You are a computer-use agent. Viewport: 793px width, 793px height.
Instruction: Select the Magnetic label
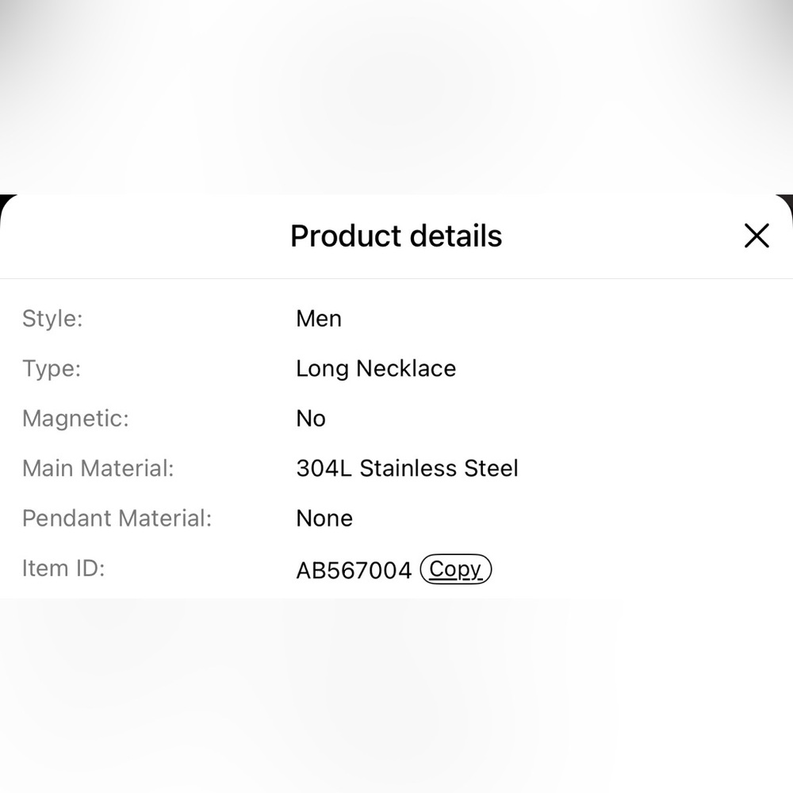tap(75, 419)
